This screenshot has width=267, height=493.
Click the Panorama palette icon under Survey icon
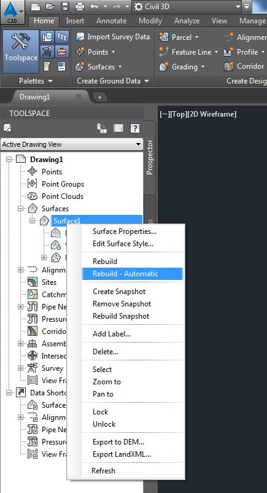tap(47, 66)
